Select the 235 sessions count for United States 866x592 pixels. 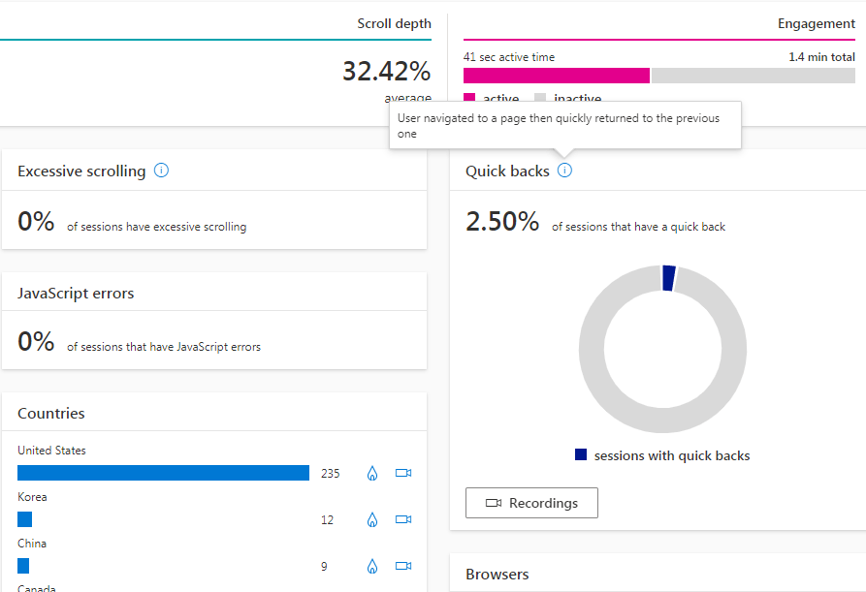point(330,473)
